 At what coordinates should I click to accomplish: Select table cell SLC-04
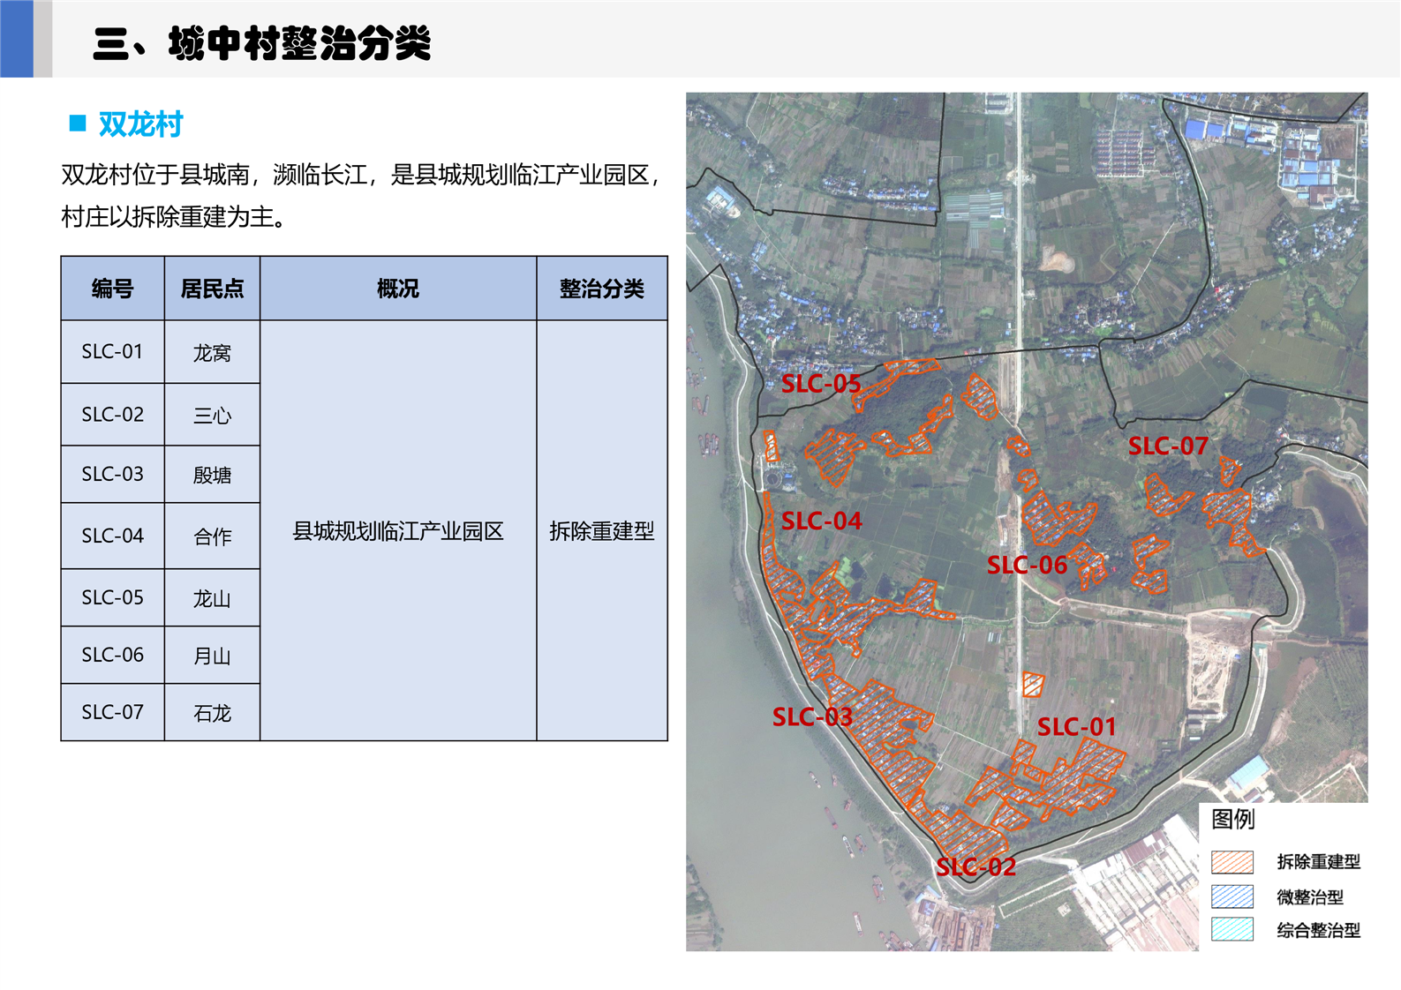coord(112,536)
